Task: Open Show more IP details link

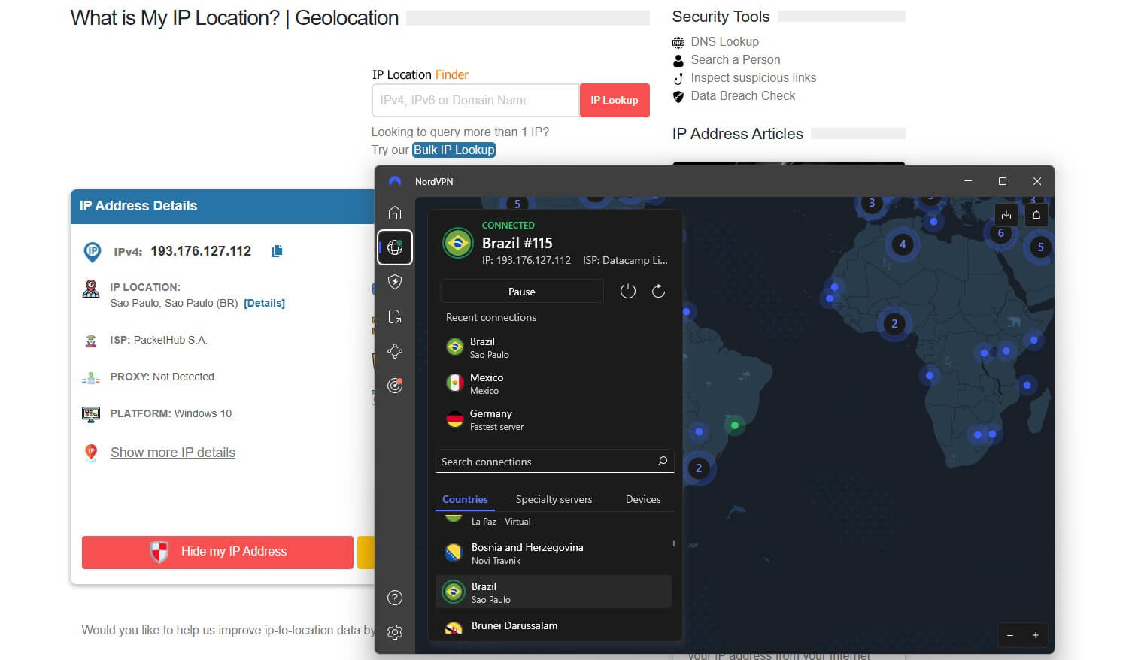Action: [x=173, y=453]
